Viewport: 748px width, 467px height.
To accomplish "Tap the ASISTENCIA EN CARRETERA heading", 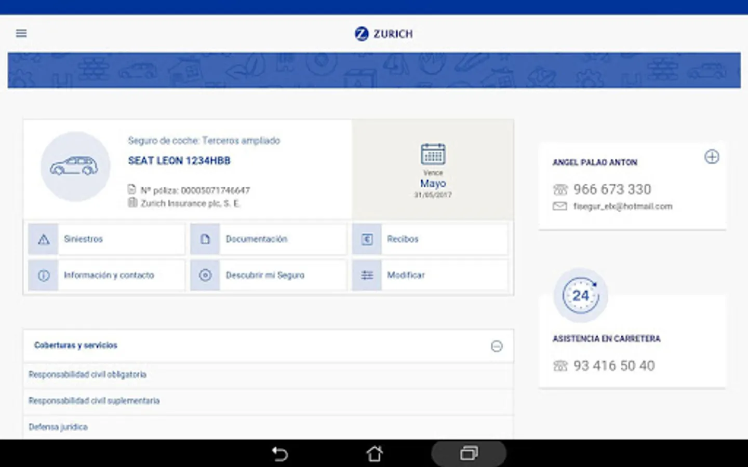I will pos(607,339).
